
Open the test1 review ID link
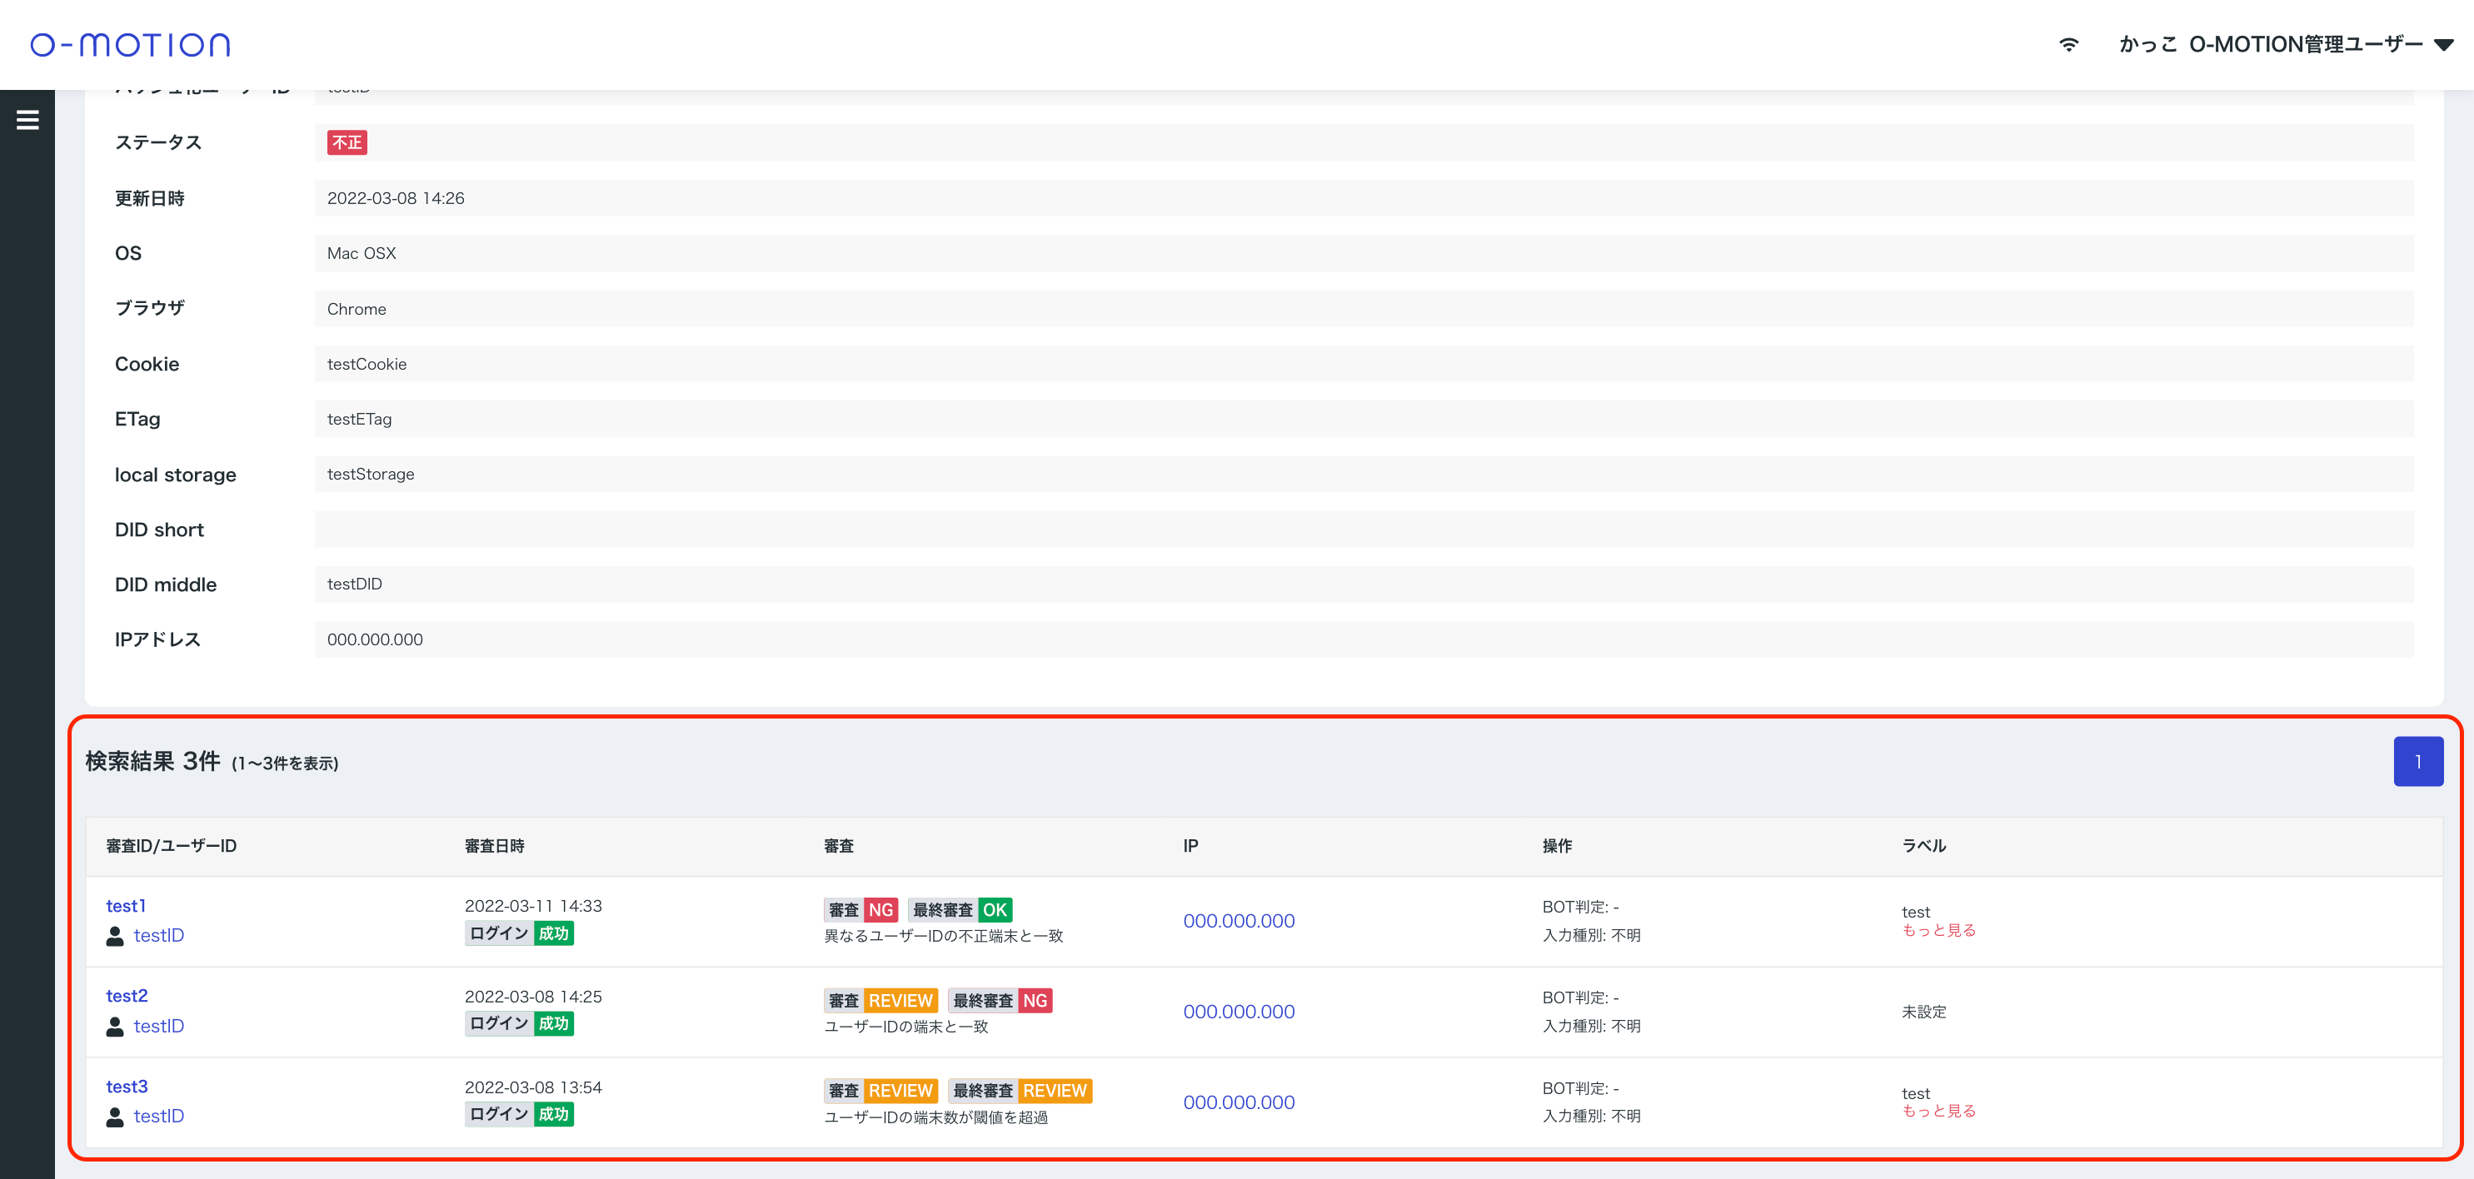[x=126, y=905]
